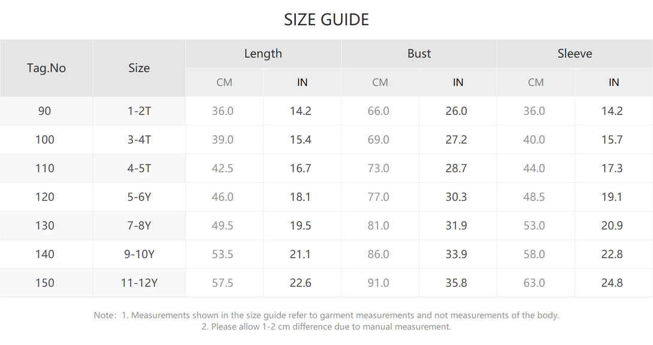
Task: Click the 24.8 sleeve inches value
Action: [x=612, y=283]
